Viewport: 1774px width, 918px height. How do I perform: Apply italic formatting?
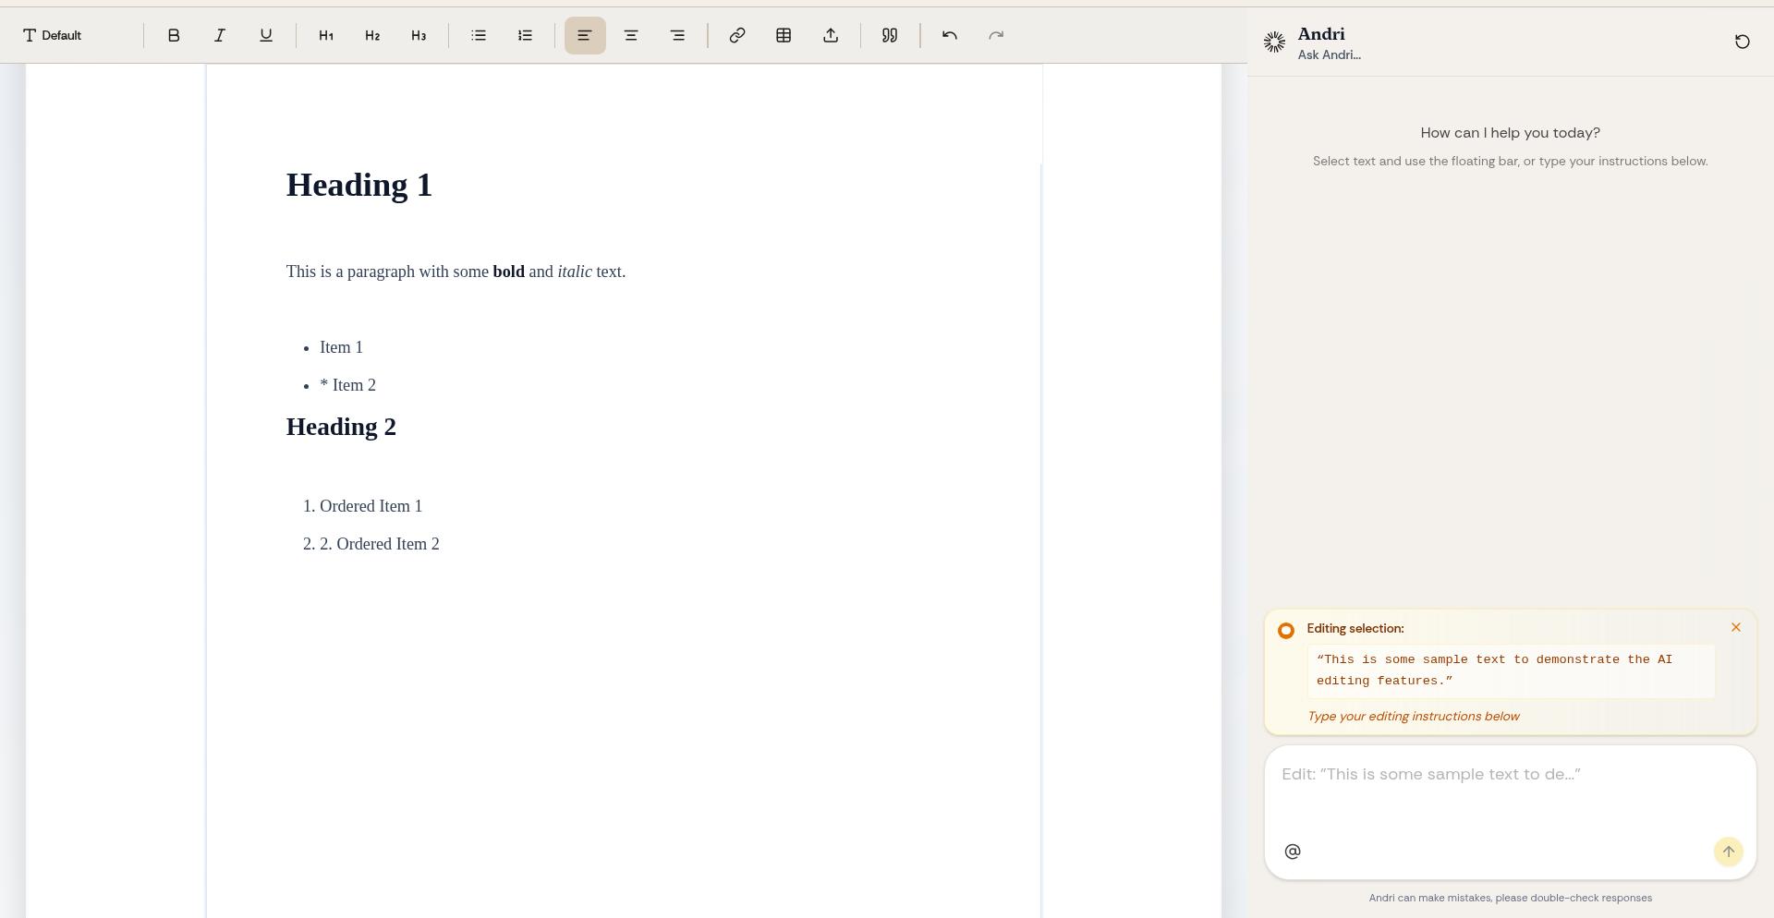220,35
